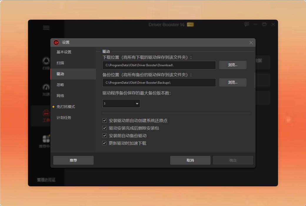This screenshot has height=206, width=306.
Task: Expand the max backup versions dropdown
Action: [121, 104]
